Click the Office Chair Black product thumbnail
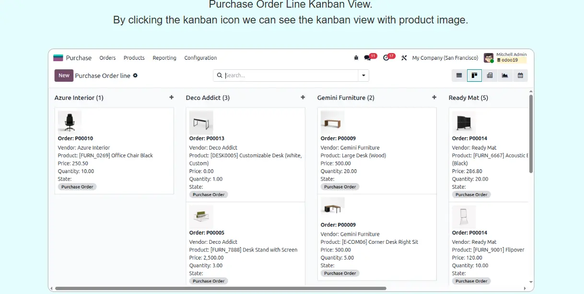 coord(70,122)
